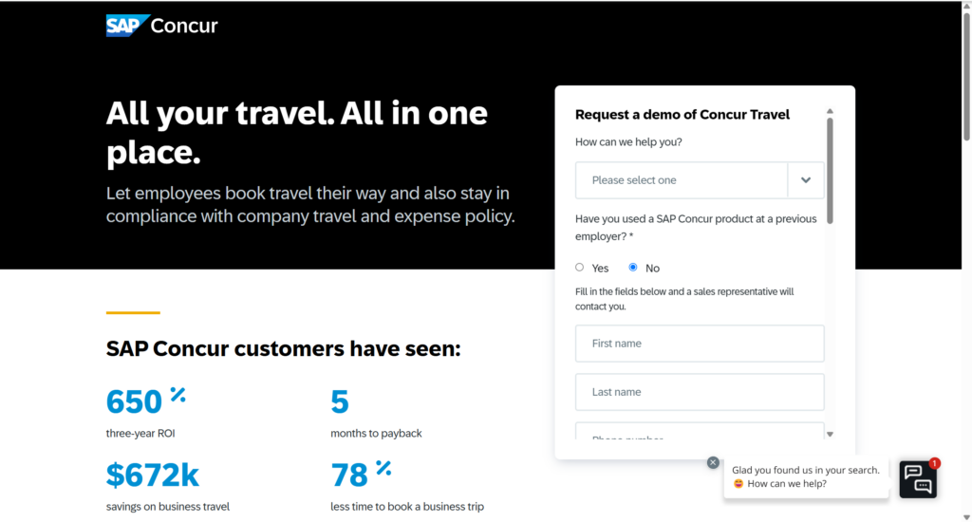This screenshot has width=972, height=522.
Task: Click the demo form's scrollbar thumb
Action: tap(830, 171)
